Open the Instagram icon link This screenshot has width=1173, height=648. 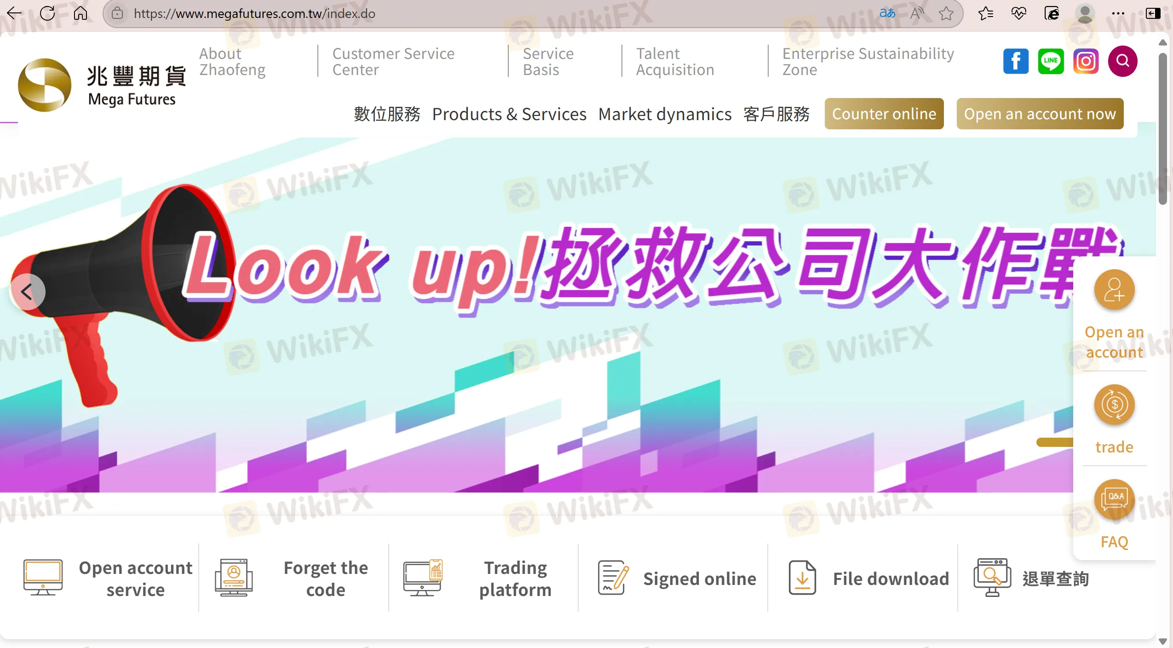click(1086, 61)
